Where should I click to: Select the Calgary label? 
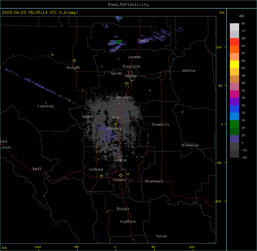click(x=119, y=180)
